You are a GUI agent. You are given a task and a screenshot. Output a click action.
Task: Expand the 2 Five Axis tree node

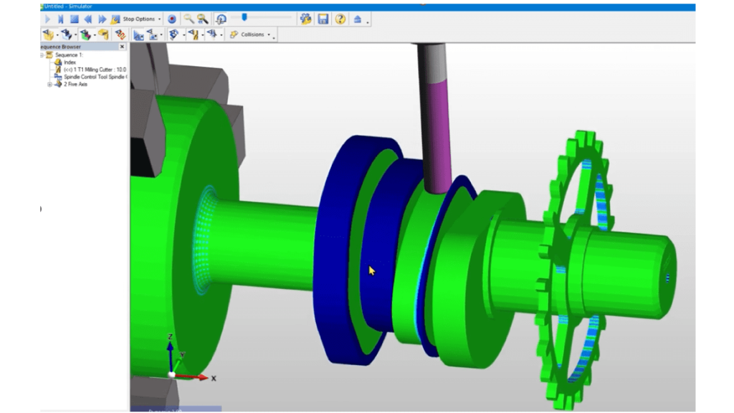coord(49,84)
